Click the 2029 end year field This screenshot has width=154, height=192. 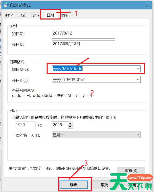pos(60,125)
